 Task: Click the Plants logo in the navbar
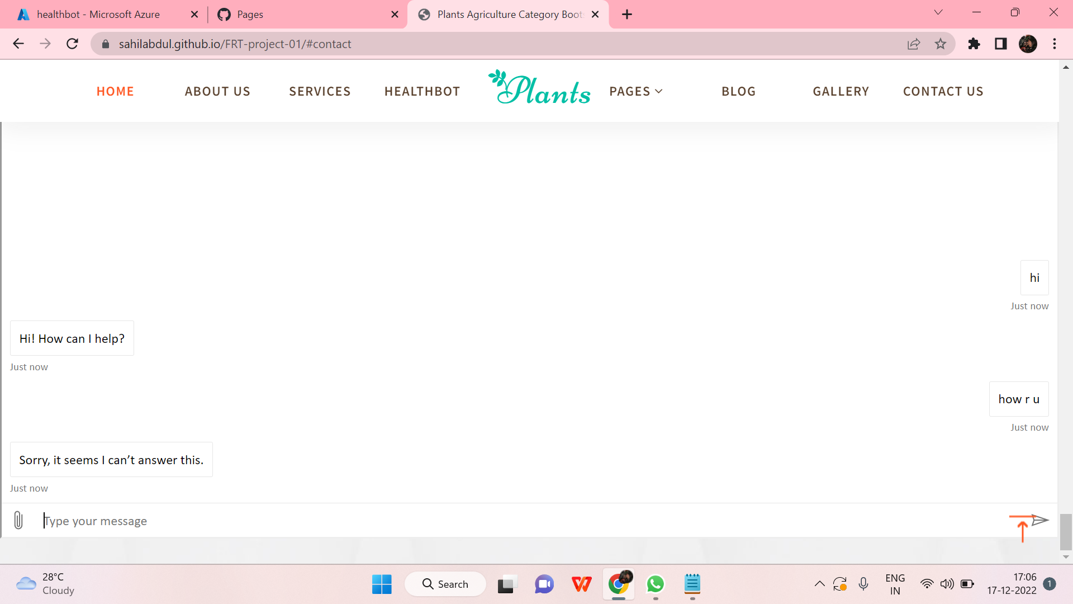[539, 88]
